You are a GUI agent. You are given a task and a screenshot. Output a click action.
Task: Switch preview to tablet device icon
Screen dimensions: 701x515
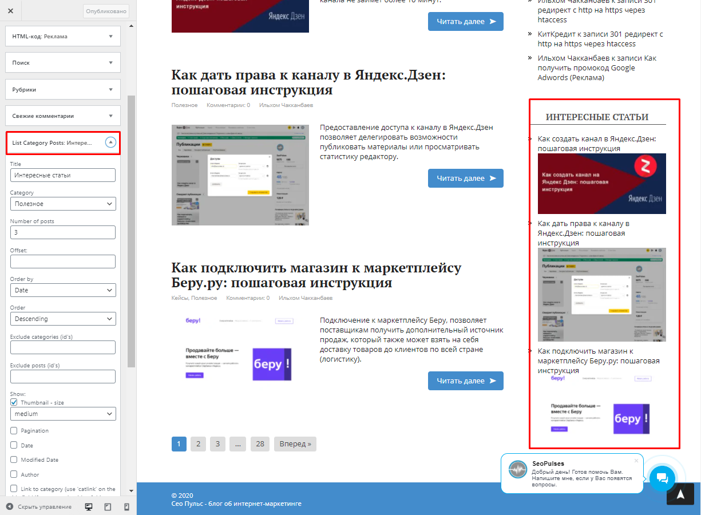108,506
